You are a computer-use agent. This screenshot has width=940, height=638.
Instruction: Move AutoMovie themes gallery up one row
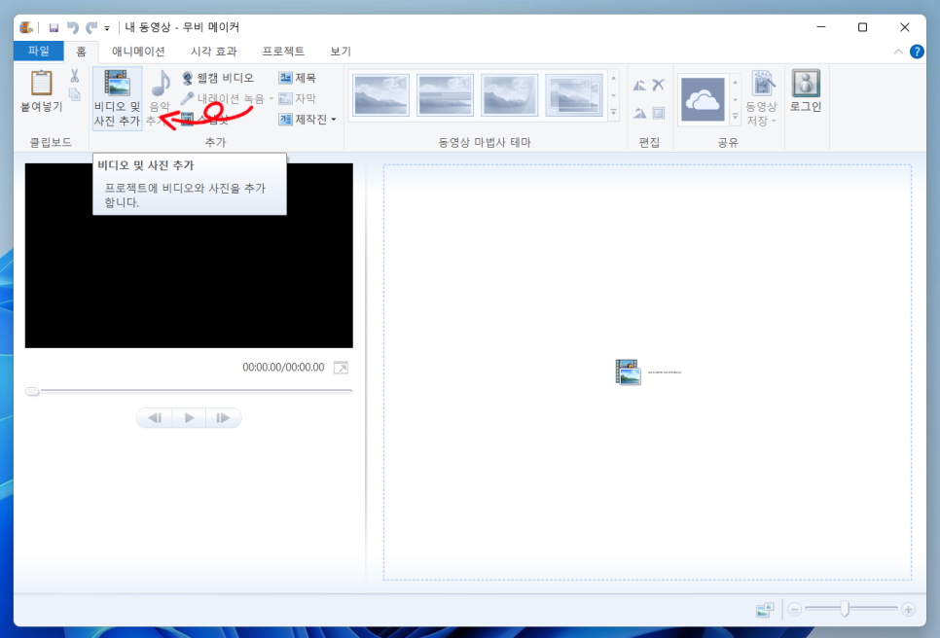point(613,79)
